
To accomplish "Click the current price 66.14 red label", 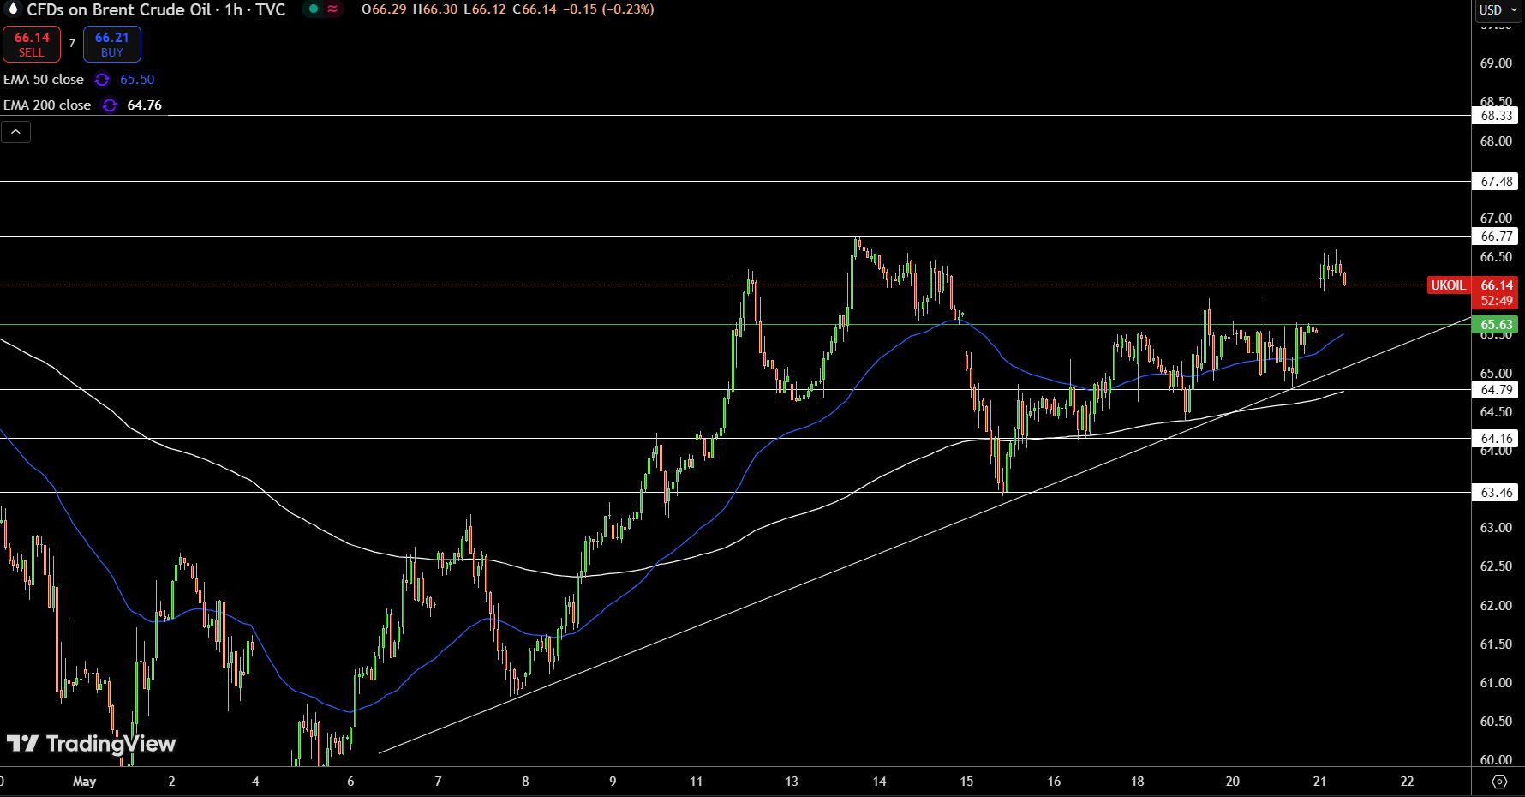I will coord(1497,285).
